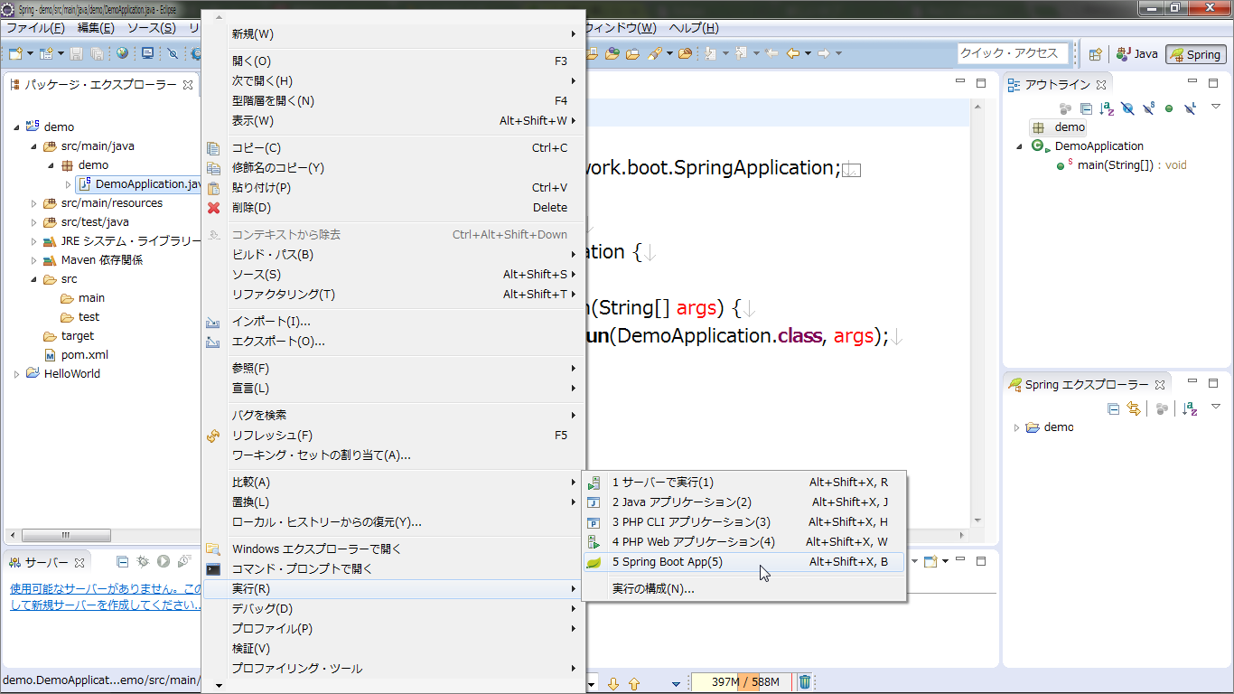Toggle hide fields in the Outline view

coord(1127,108)
